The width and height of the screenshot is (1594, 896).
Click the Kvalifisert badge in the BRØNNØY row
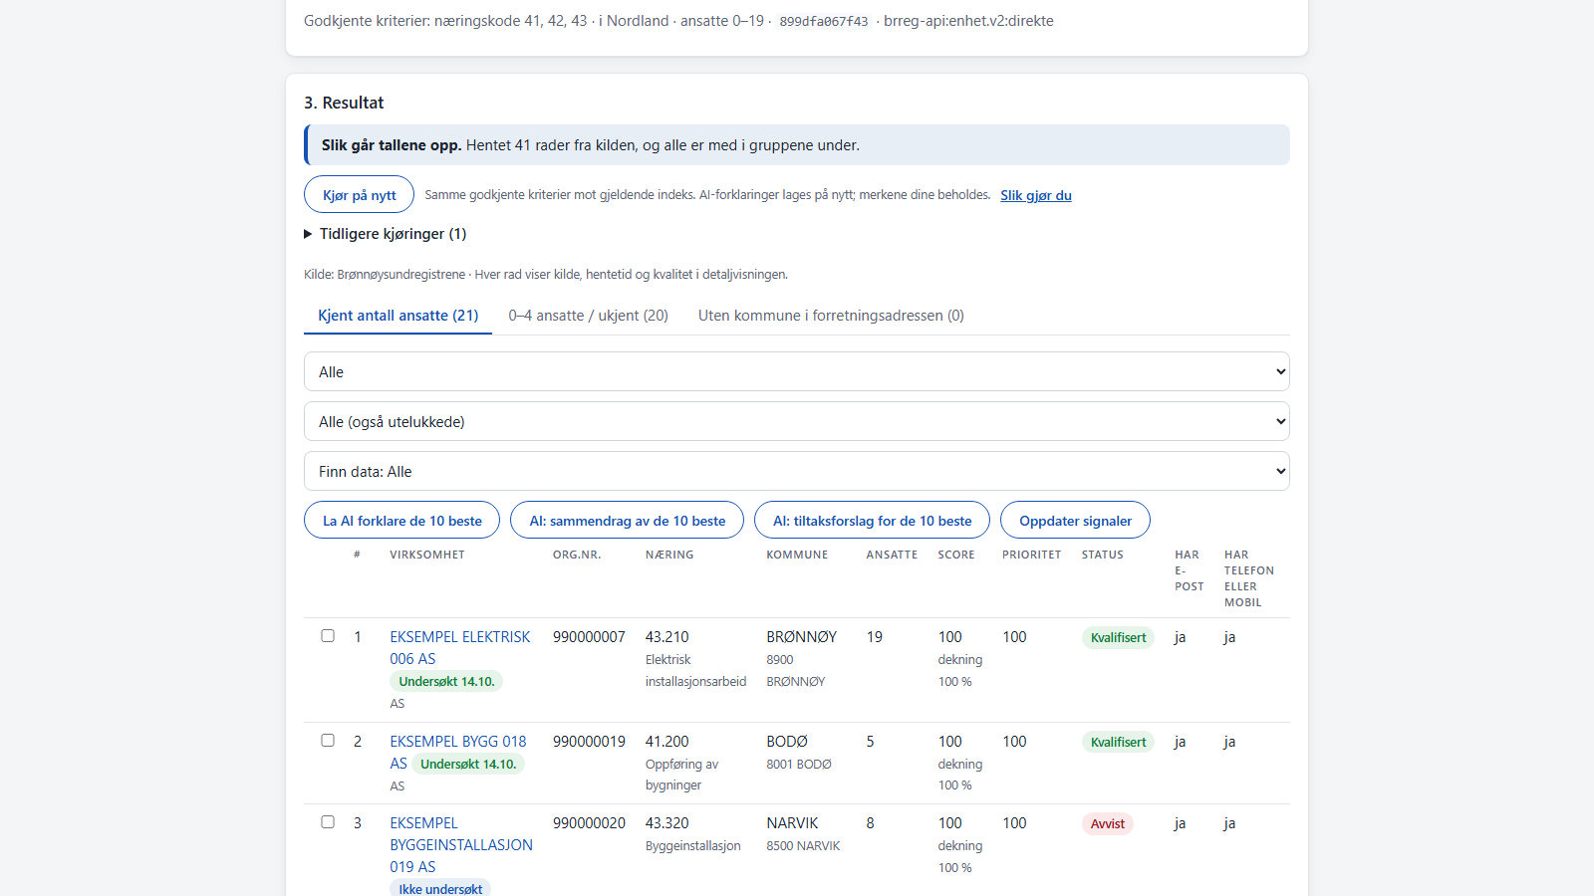(1118, 637)
